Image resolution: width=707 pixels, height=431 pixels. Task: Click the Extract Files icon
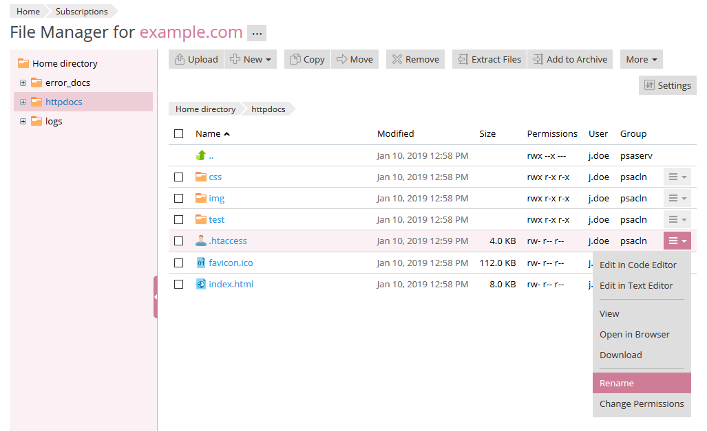pos(463,59)
